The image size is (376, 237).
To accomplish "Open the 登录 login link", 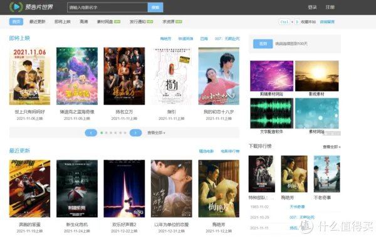I will click(x=312, y=7).
